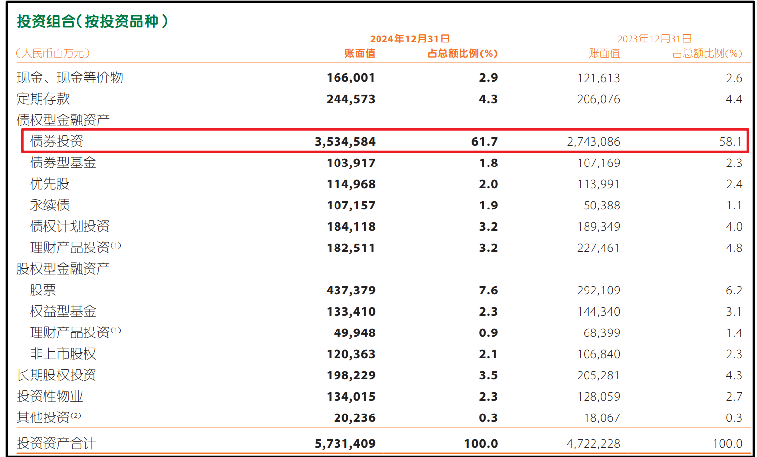
Task: Select the "非上市股权" row label
Action: (x=63, y=354)
